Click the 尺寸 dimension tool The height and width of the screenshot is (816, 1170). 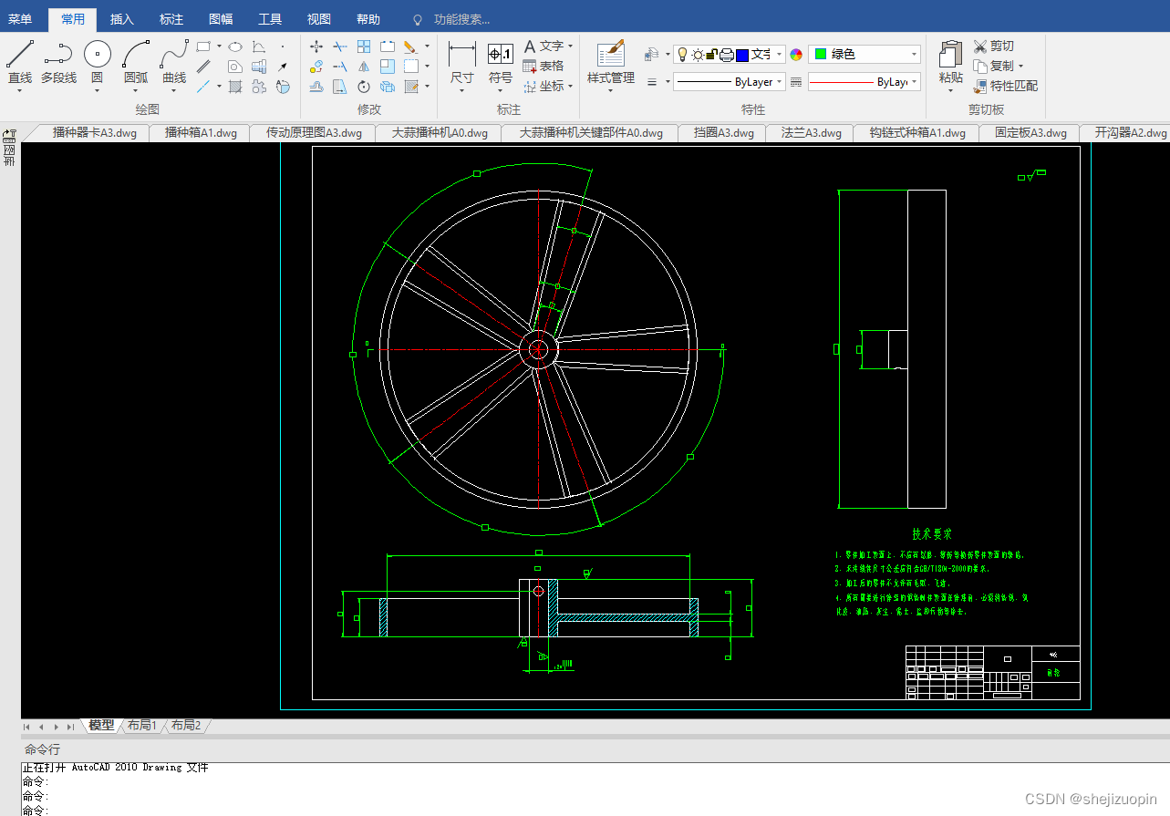click(x=462, y=62)
